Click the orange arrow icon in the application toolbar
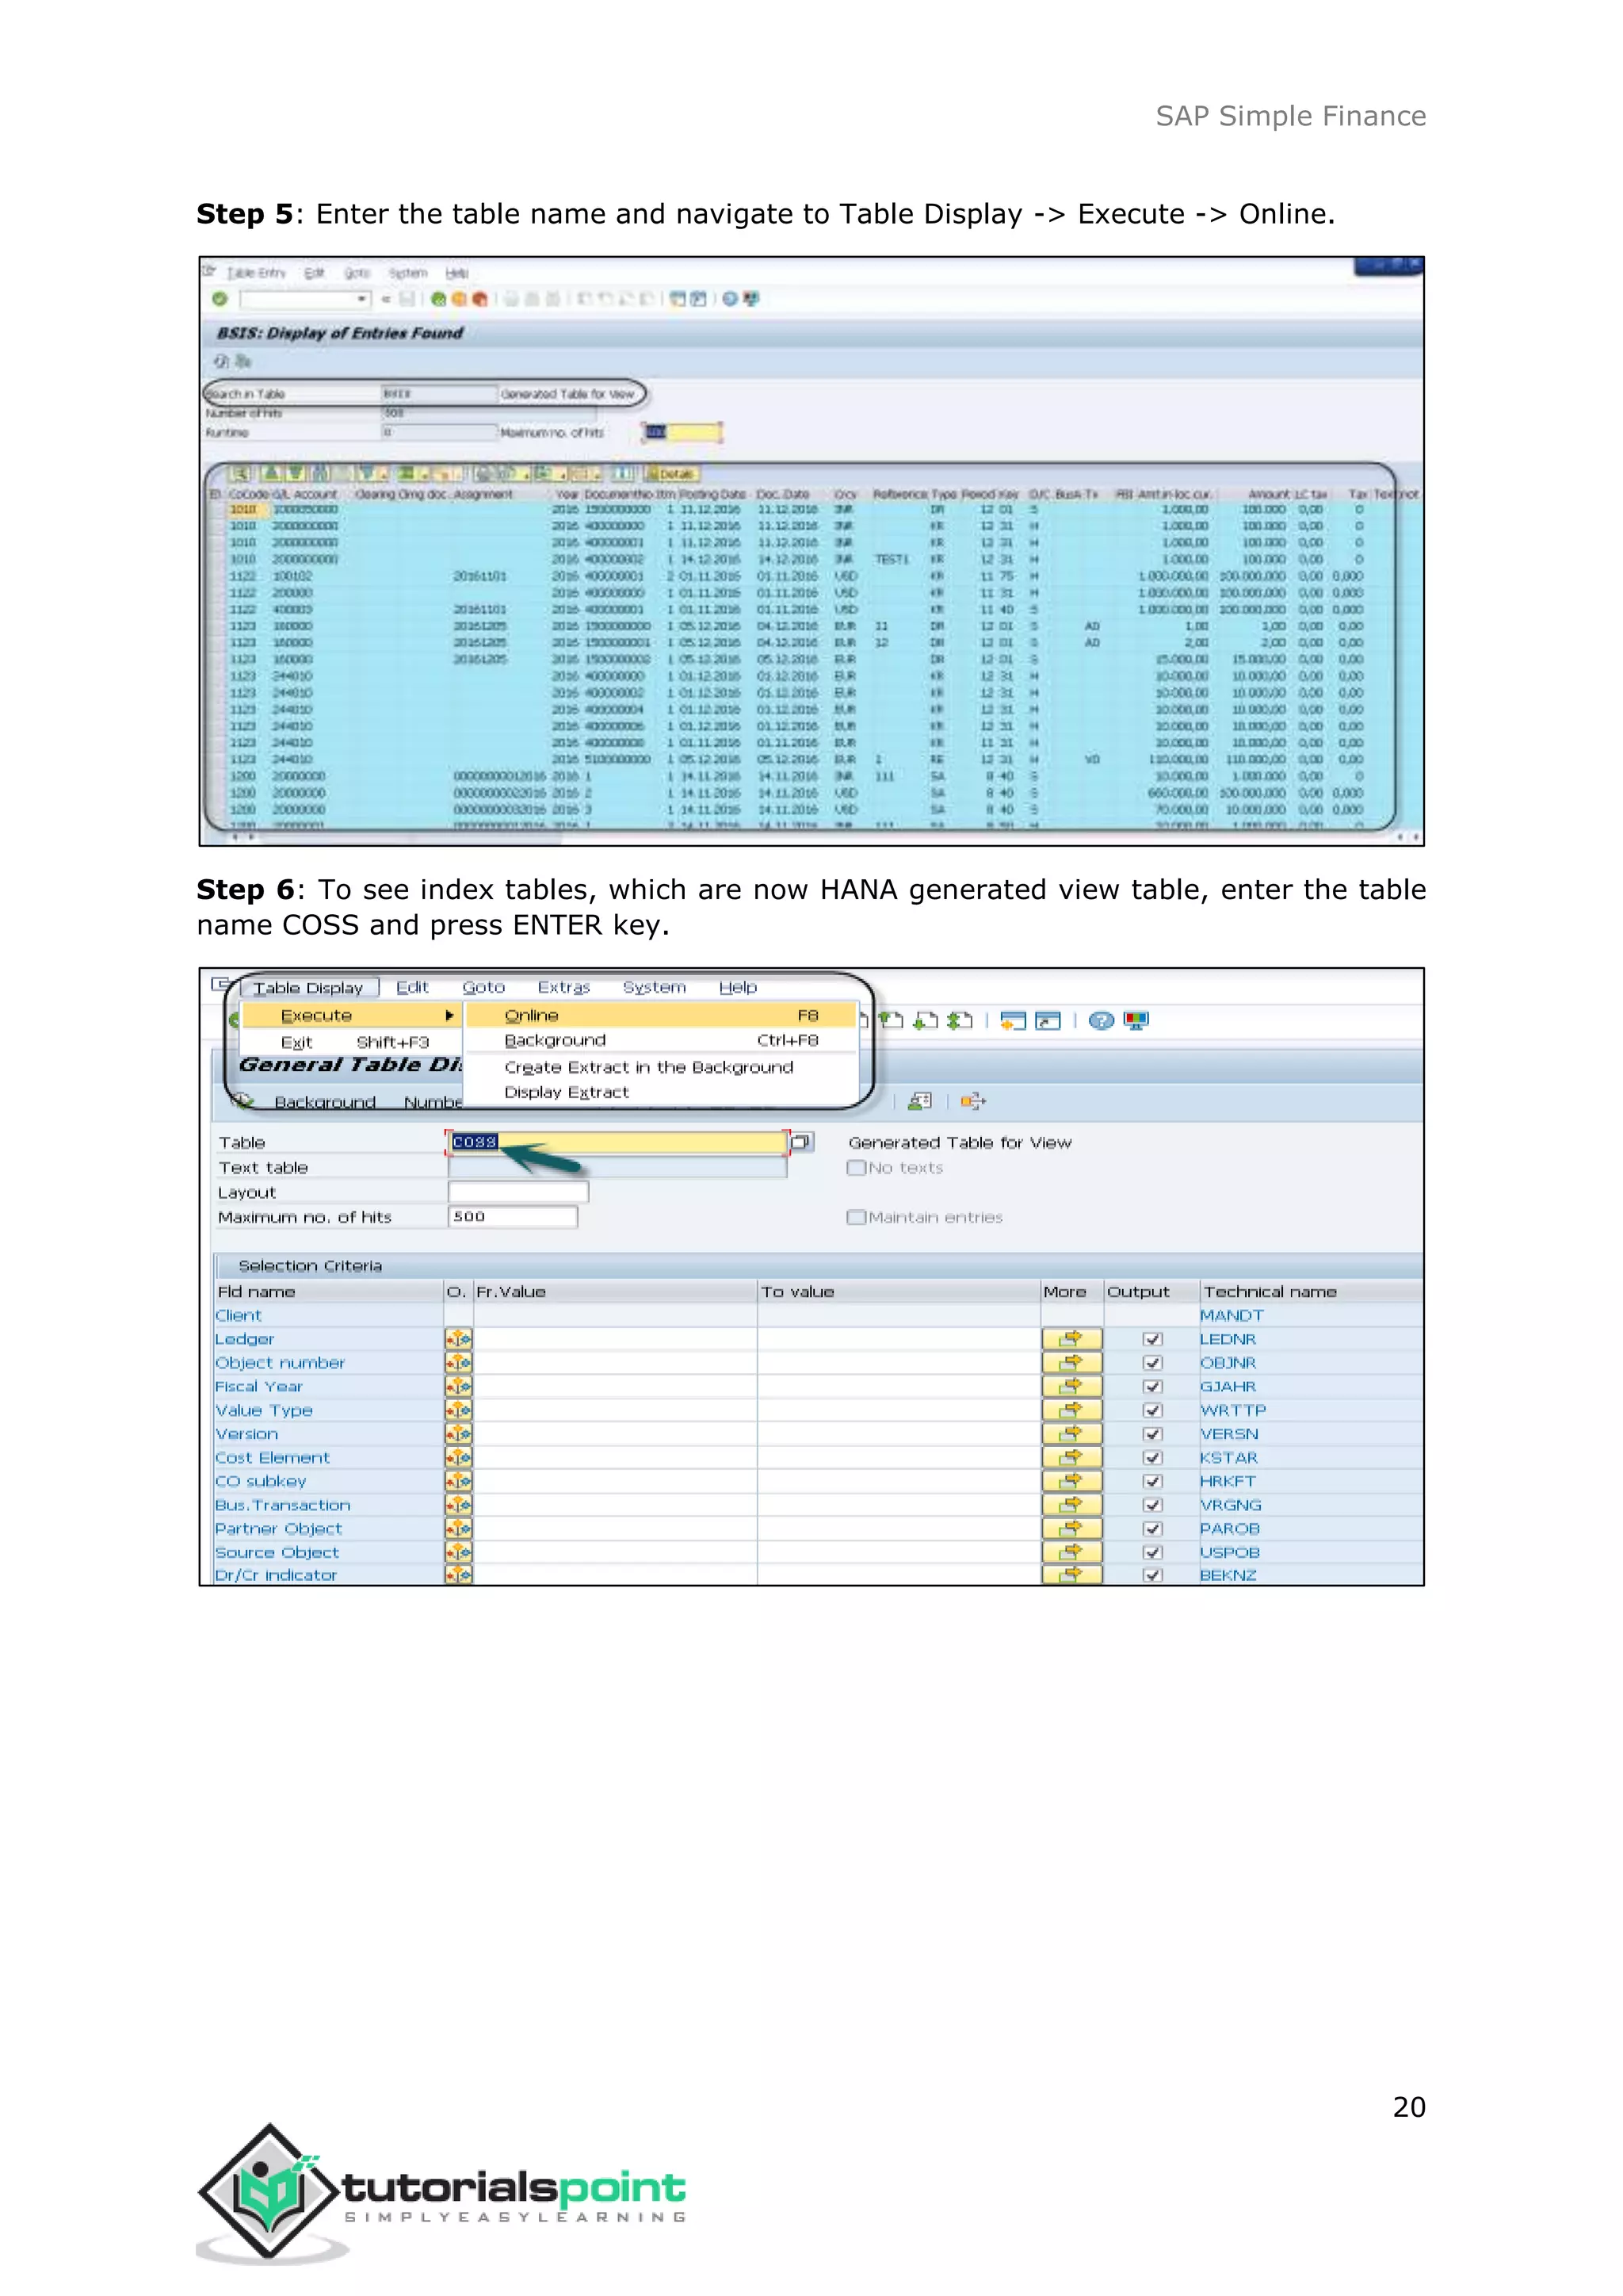The height and width of the screenshot is (2296, 1623). 973,1101
